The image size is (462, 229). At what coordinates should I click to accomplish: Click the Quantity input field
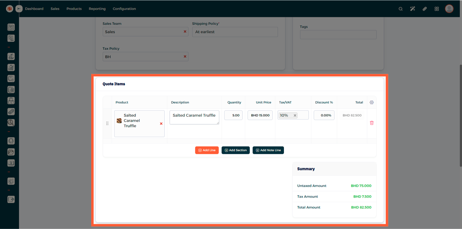tap(233, 116)
